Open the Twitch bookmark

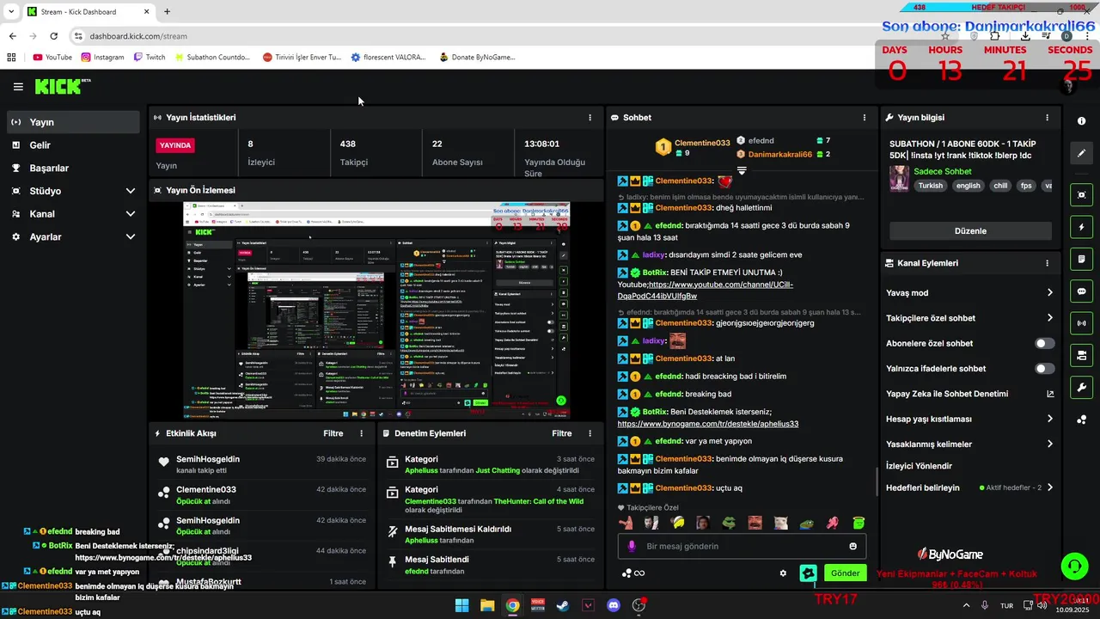click(x=150, y=58)
